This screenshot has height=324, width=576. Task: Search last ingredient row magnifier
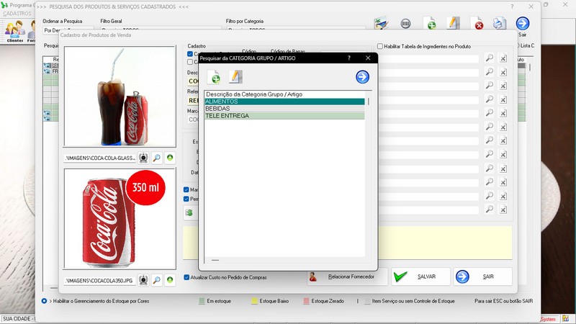pos(490,210)
